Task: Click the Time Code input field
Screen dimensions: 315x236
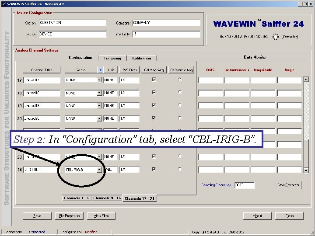Action: (x=166, y=34)
